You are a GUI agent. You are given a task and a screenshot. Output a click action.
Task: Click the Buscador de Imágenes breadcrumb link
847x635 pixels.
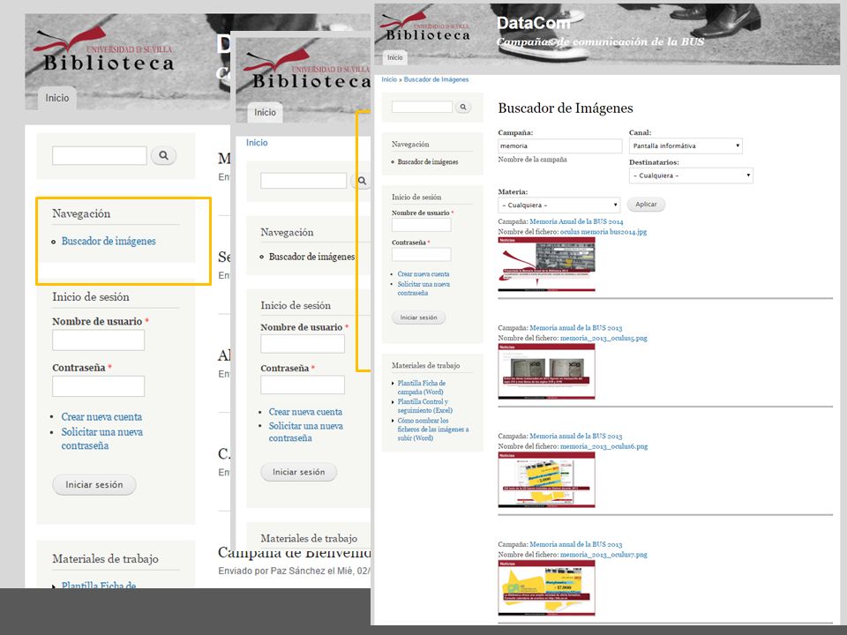point(436,79)
